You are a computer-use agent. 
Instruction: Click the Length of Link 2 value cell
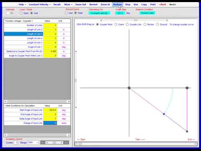point(50,29)
